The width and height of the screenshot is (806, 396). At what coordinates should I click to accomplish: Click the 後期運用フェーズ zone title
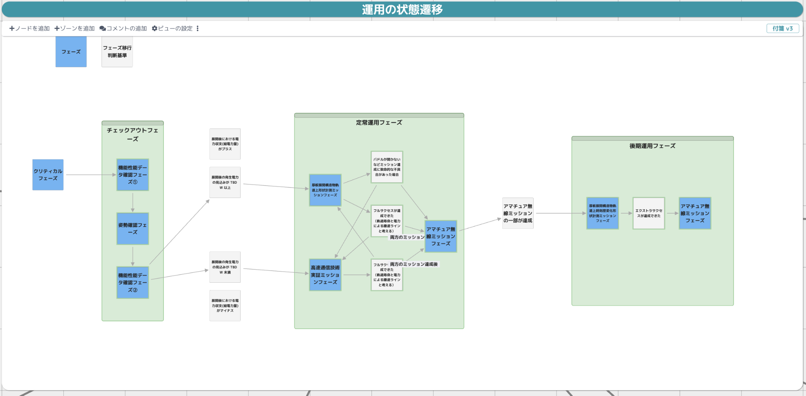pyautogui.click(x=652, y=146)
